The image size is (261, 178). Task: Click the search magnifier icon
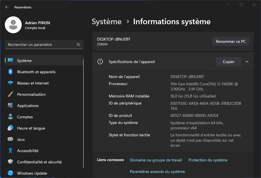point(78,44)
